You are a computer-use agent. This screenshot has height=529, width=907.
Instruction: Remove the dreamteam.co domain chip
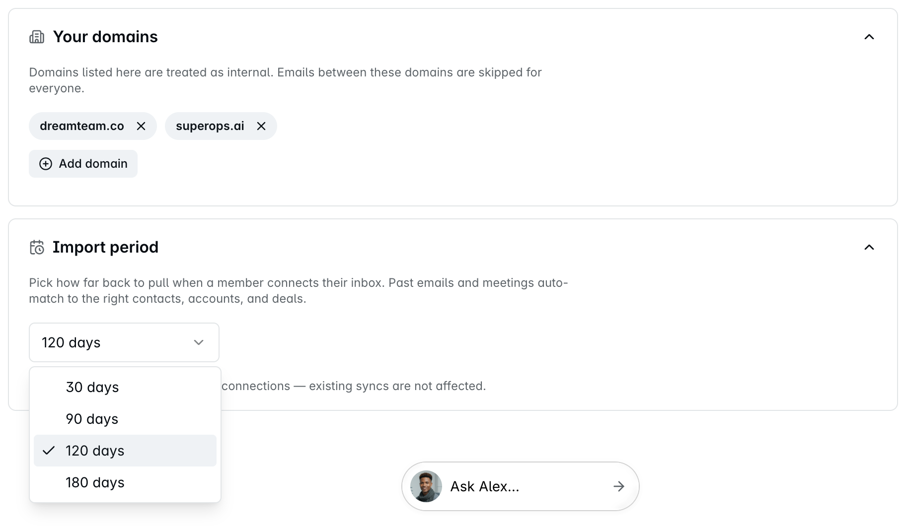coord(141,126)
